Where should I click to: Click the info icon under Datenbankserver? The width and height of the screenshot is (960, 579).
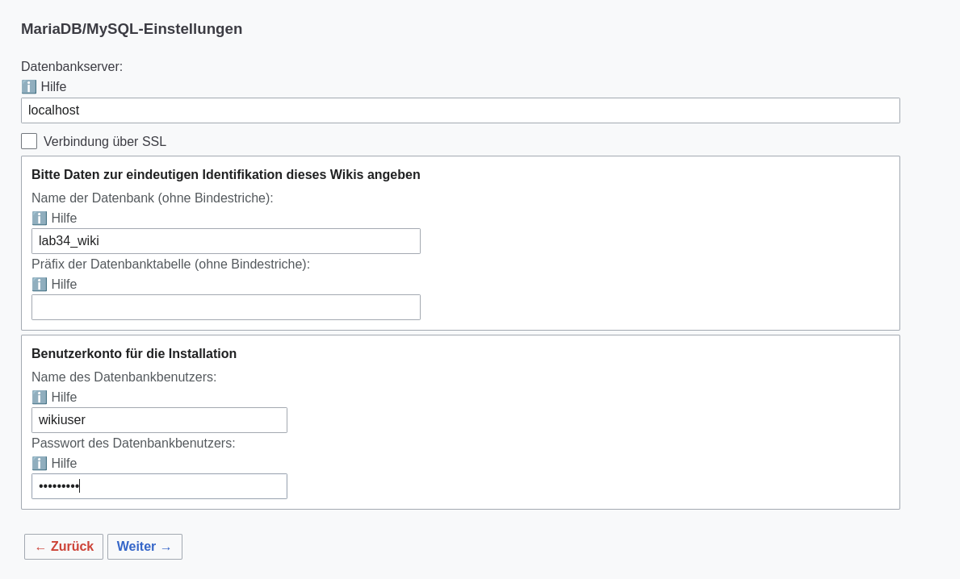pos(29,86)
